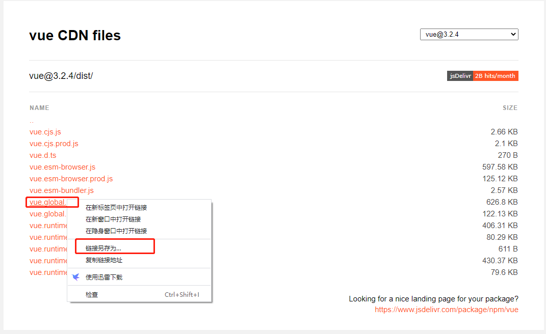
Task: Open vue.esm-browser.js file link
Action: coord(62,167)
